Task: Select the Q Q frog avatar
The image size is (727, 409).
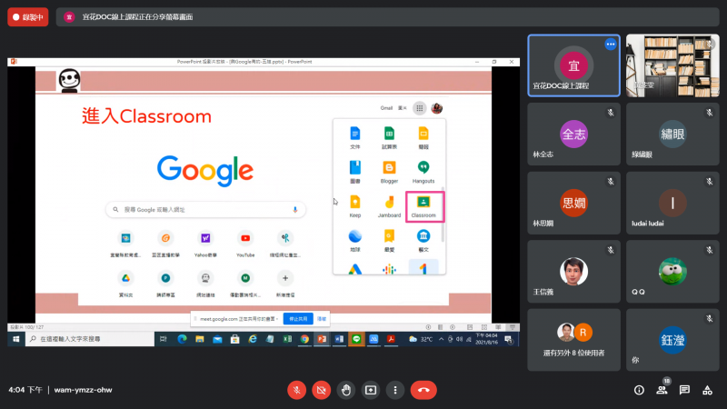Action: 672,271
